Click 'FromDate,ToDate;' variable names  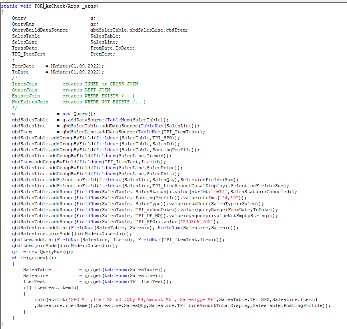click(x=112, y=48)
